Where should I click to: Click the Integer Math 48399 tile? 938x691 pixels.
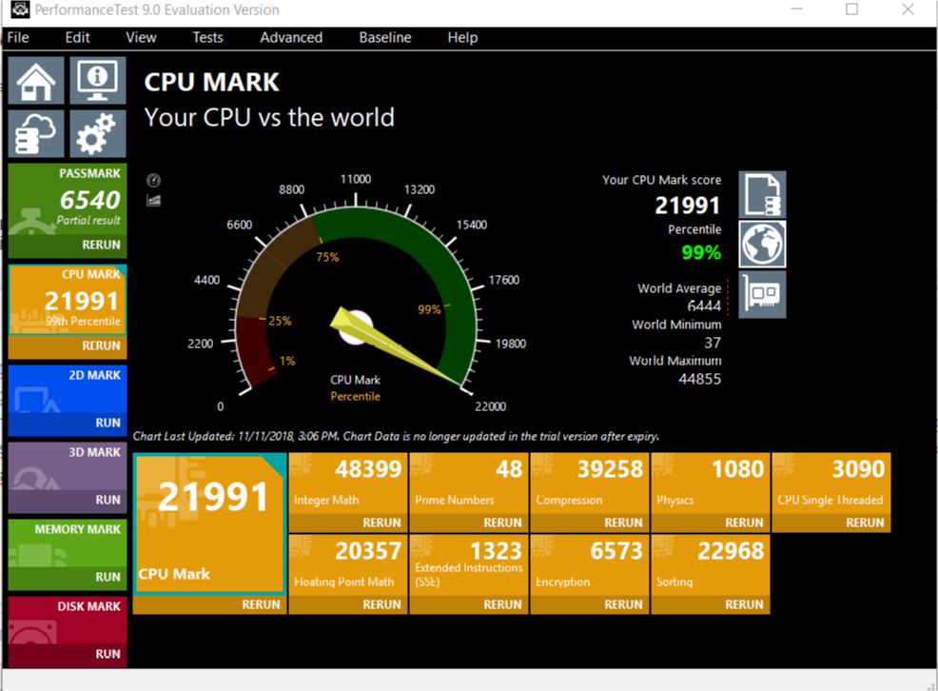click(x=348, y=484)
